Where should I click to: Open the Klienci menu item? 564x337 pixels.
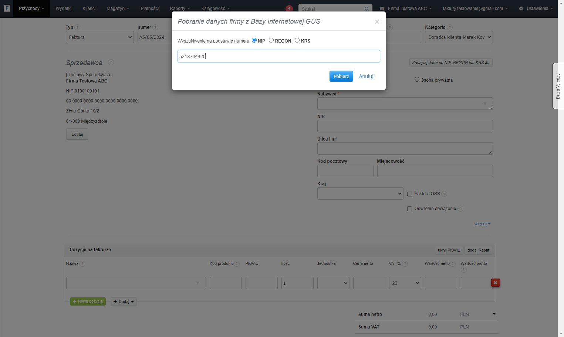(89, 9)
